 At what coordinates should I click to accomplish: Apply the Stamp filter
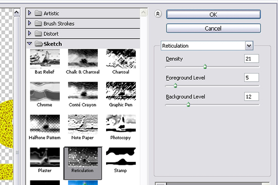click(121, 157)
